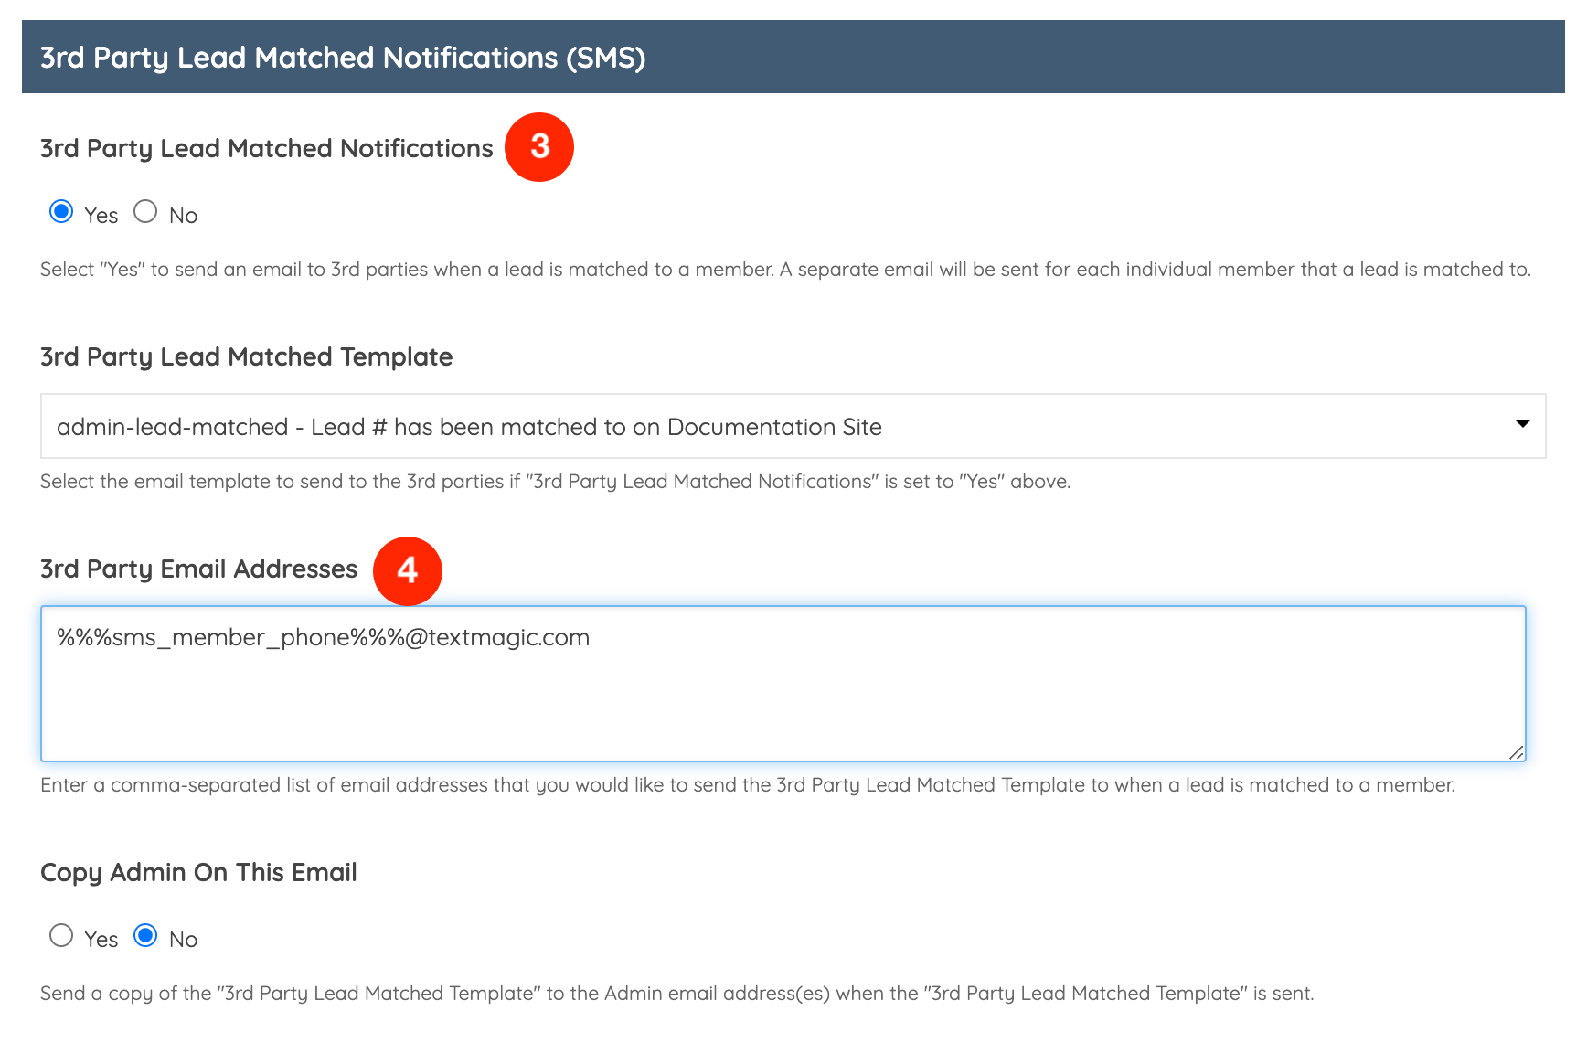The width and height of the screenshot is (1587, 1064).
Task: Click the '3rd Party Email Addresses' label
Action: pos(198,569)
